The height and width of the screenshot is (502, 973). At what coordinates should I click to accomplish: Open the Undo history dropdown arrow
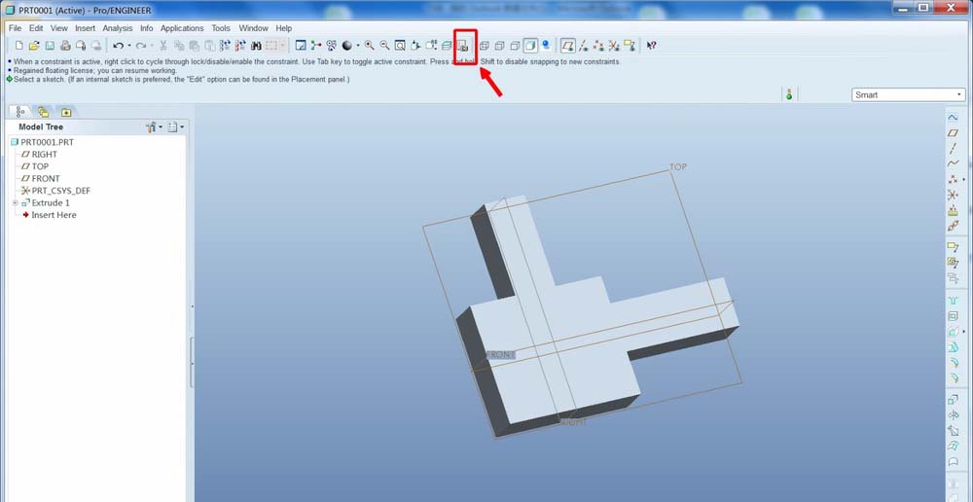click(x=129, y=46)
